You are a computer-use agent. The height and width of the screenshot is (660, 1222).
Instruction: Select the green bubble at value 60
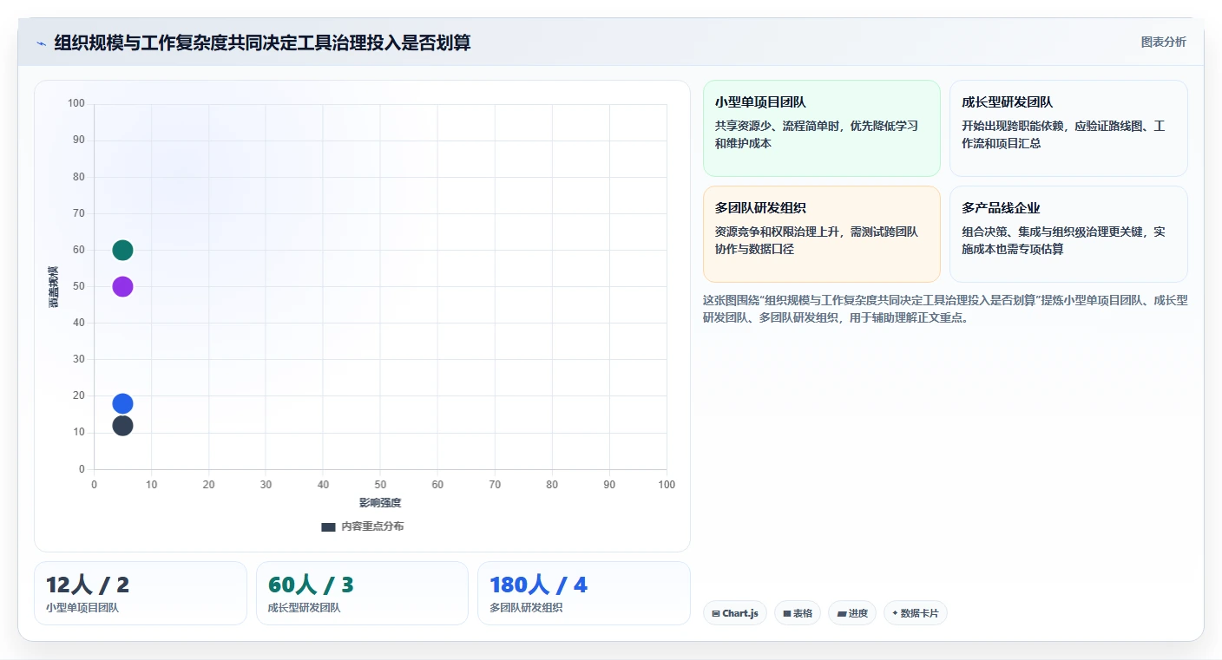click(x=122, y=250)
